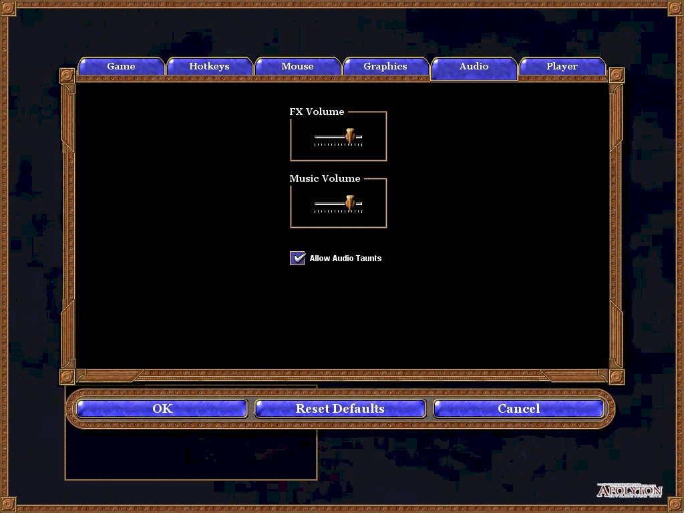The height and width of the screenshot is (513, 684).
Task: Discard changes with the Cancel button
Action: point(518,409)
